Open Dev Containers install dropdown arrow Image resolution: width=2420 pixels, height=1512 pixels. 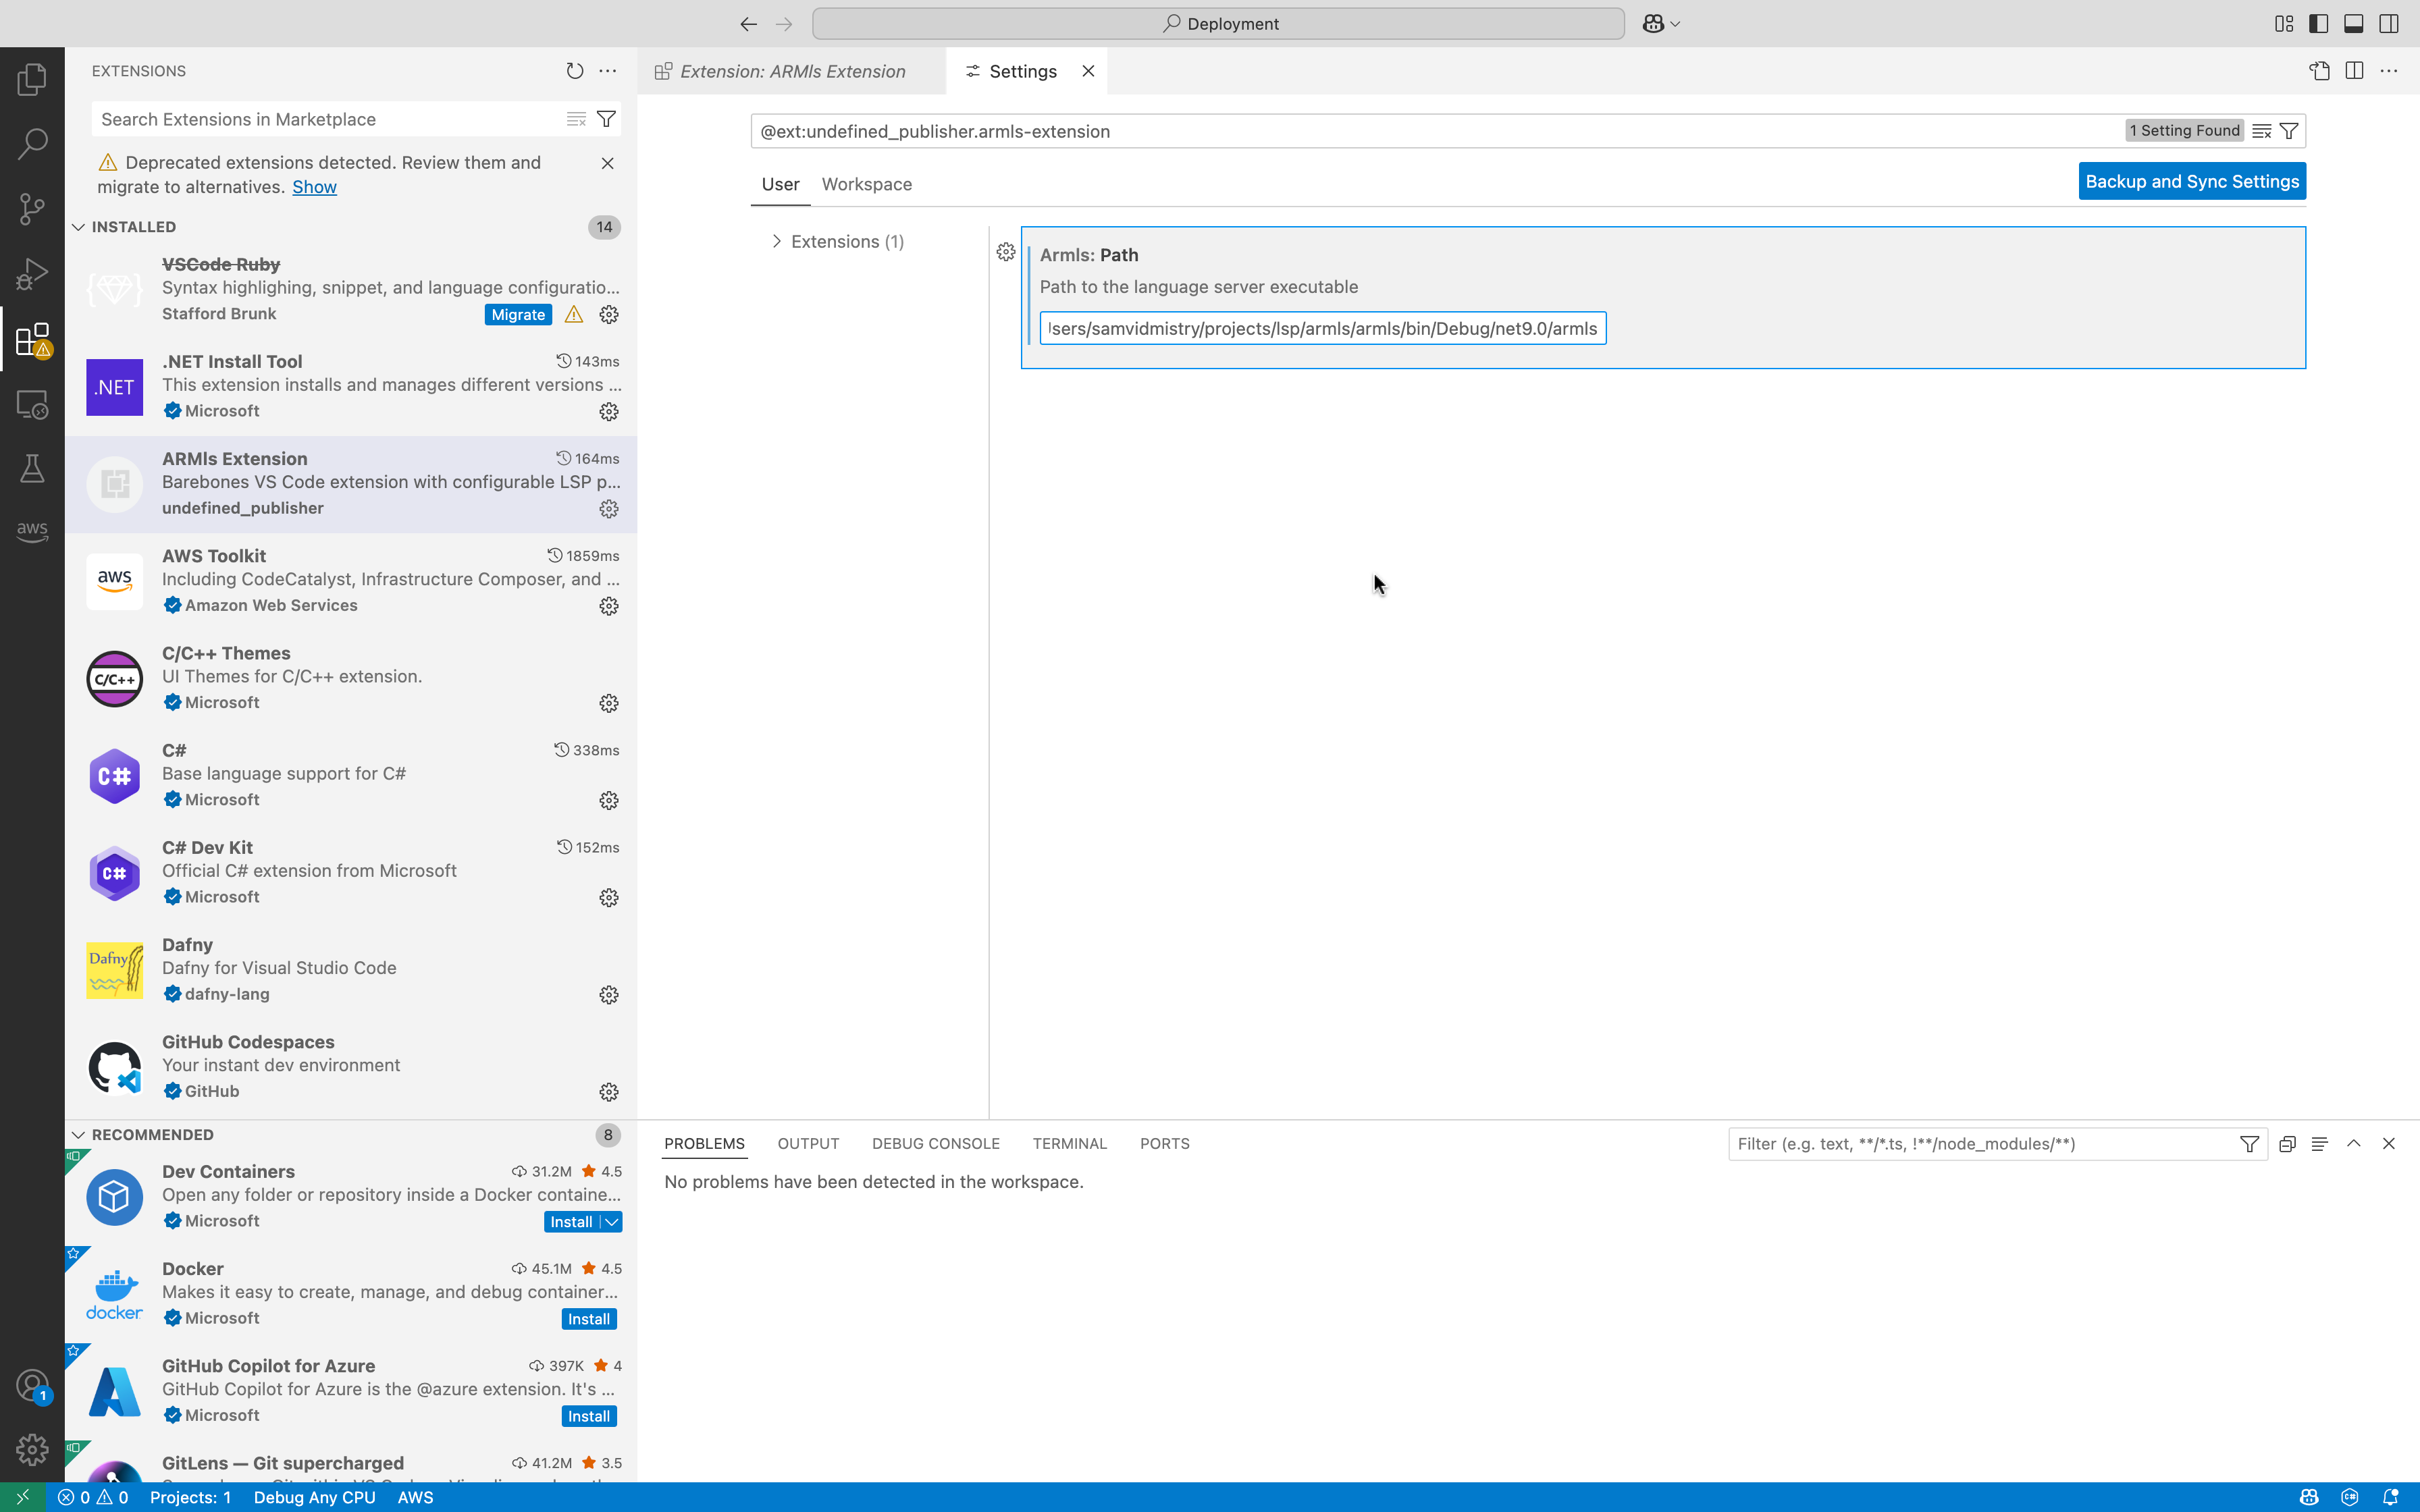[611, 1222]
